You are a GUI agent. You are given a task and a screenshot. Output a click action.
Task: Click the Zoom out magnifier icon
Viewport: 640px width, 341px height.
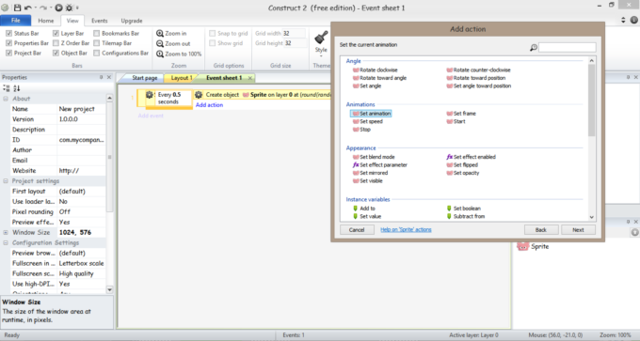pyautogui.click(x=160, y=43)
